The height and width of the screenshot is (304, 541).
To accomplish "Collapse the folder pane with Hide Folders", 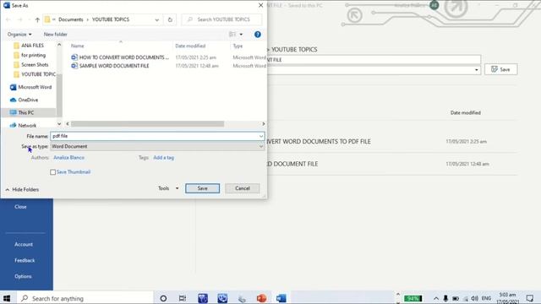I will [22, 189].
